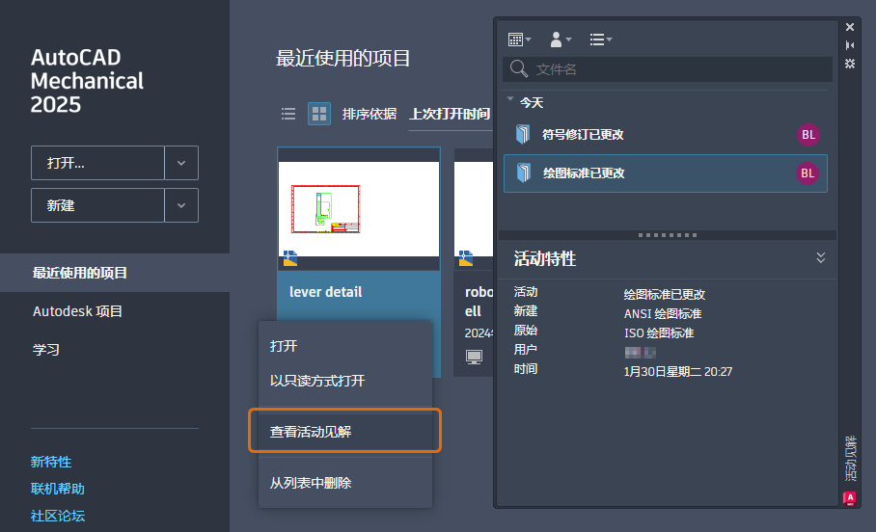Select the 绘图标准已更改 activity
The width and height of the screenshot is (876, 532).
point(665,173)
